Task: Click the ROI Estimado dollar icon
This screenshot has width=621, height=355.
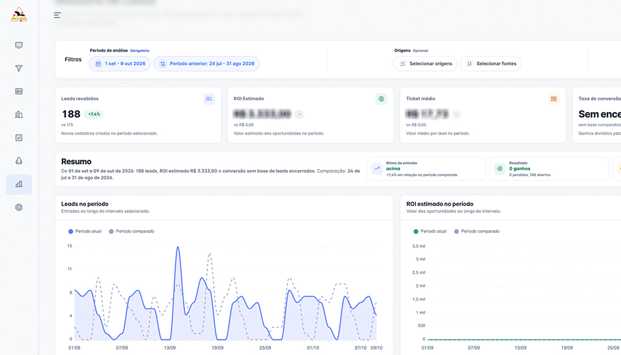Action: 381,99
